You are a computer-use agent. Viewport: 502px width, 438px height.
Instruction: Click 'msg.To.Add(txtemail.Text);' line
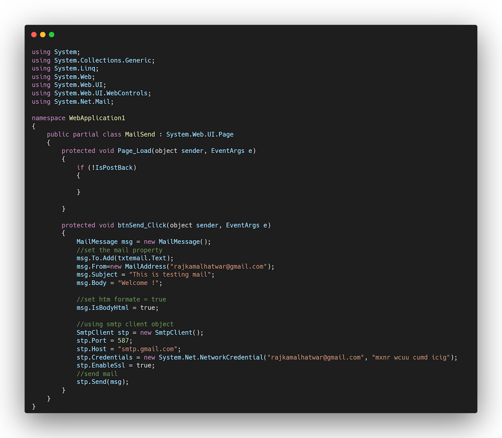point(125,258)
